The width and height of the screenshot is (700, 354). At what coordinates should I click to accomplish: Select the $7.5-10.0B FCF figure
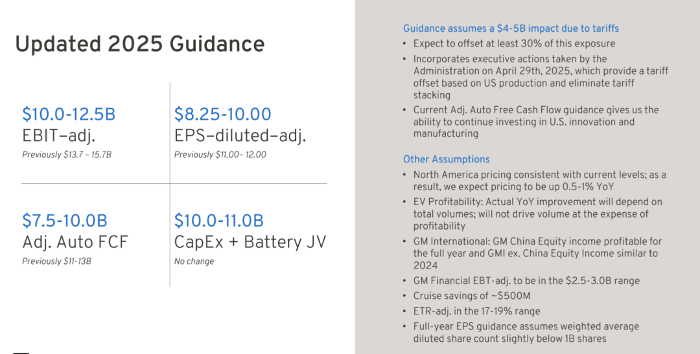tap(65, 221)
